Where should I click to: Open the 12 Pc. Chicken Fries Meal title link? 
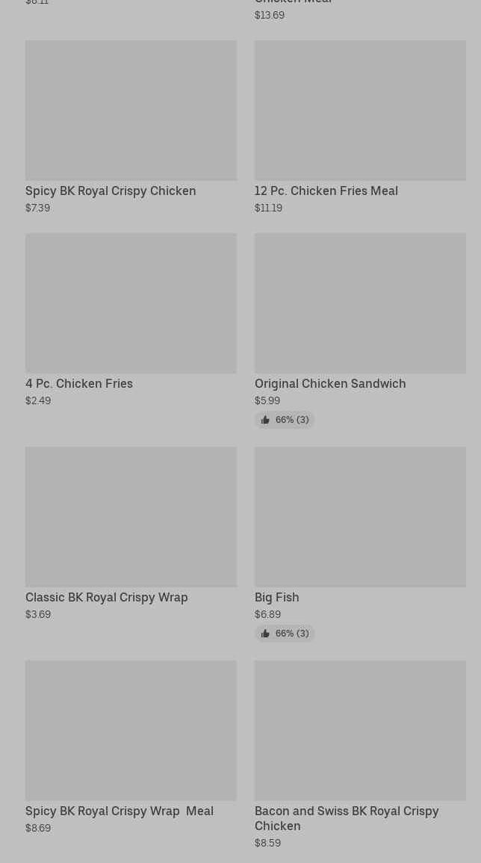point(326,191)
